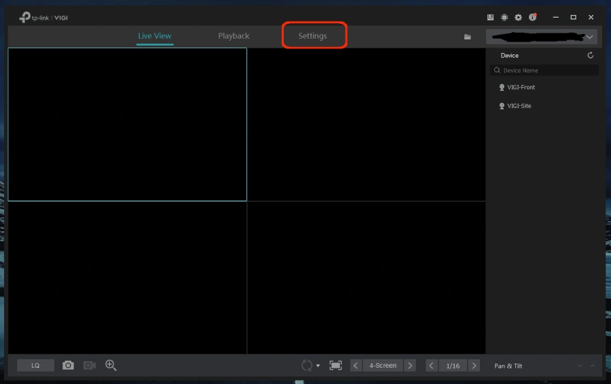Click the tp-link VIGI logo
This screenshot has height=384, width=611.
(x=43, y=18)
